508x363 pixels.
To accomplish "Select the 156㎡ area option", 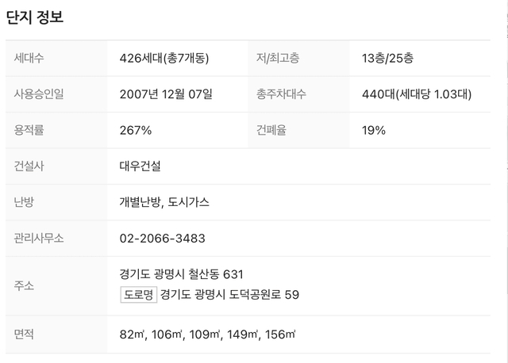I will coord(280,334).
